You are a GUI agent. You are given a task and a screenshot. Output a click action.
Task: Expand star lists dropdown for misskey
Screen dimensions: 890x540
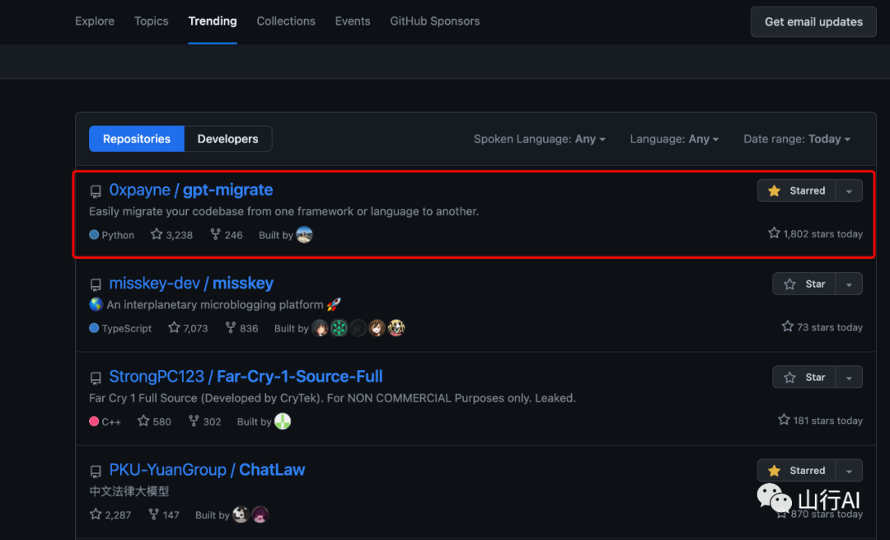849,284
